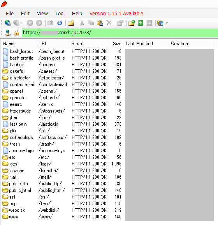Click the refresh icon in toolbar
The width and height of the screenshot is (218, 225).
60,23
